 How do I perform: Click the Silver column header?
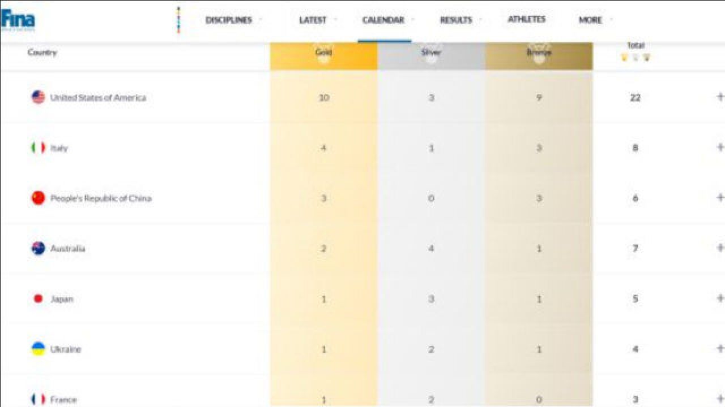click(x=431, y=55)
